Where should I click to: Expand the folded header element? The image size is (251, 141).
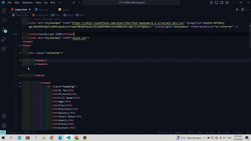pyautogui.click(x=20, y=60)
